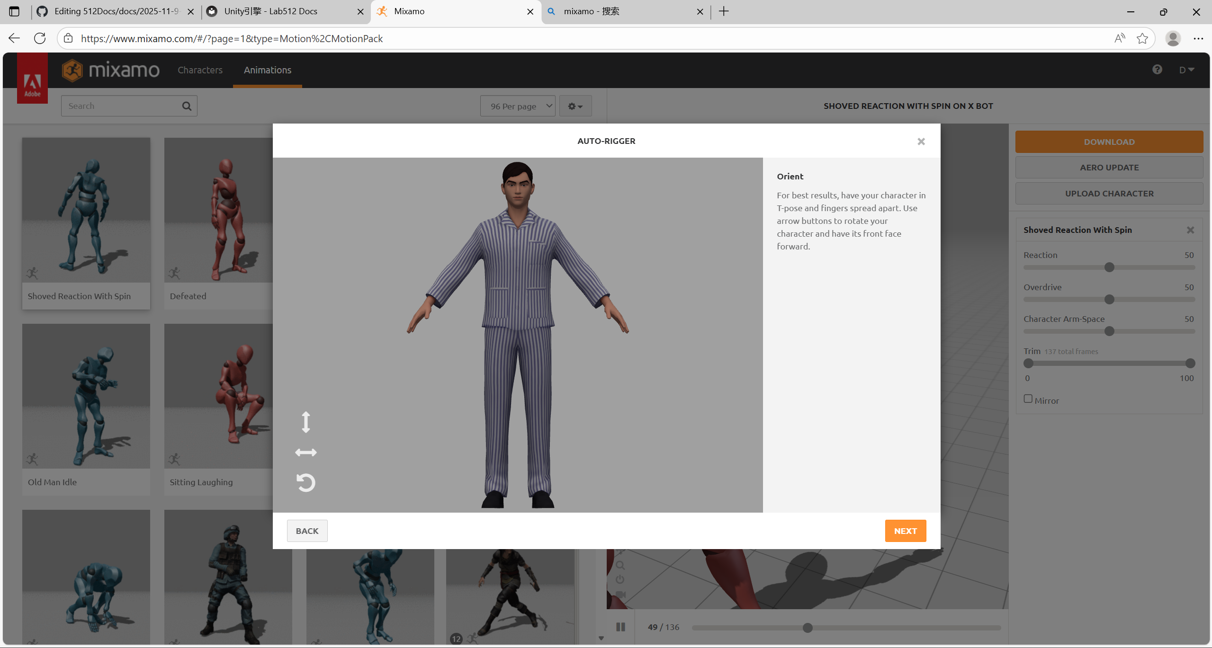Image resolution: width=1212 pixels, height=648 pixels.
Task: Click the Adobe logo
Action: tap(32, 79)
